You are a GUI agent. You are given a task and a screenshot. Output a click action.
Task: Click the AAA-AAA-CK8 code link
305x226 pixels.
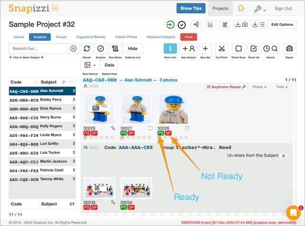click(136, 147)
